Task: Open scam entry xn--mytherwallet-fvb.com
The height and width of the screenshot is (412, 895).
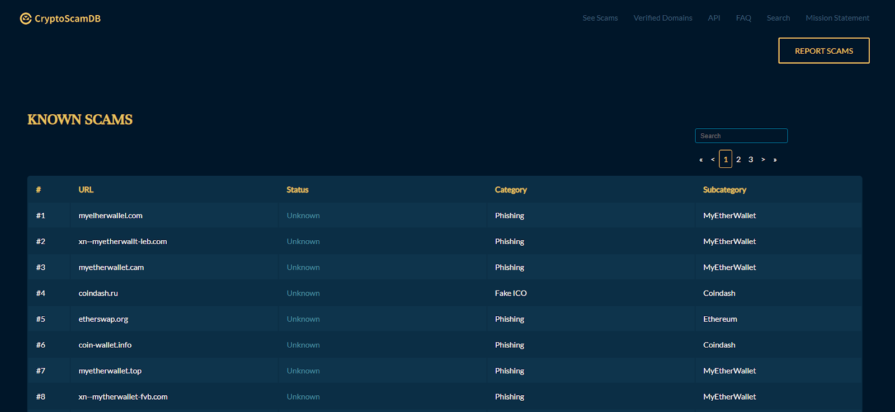Action: coord(123,397)
